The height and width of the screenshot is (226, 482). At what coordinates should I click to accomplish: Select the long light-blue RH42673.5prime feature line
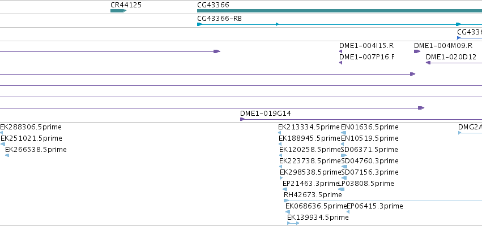(x=383, y=201)
